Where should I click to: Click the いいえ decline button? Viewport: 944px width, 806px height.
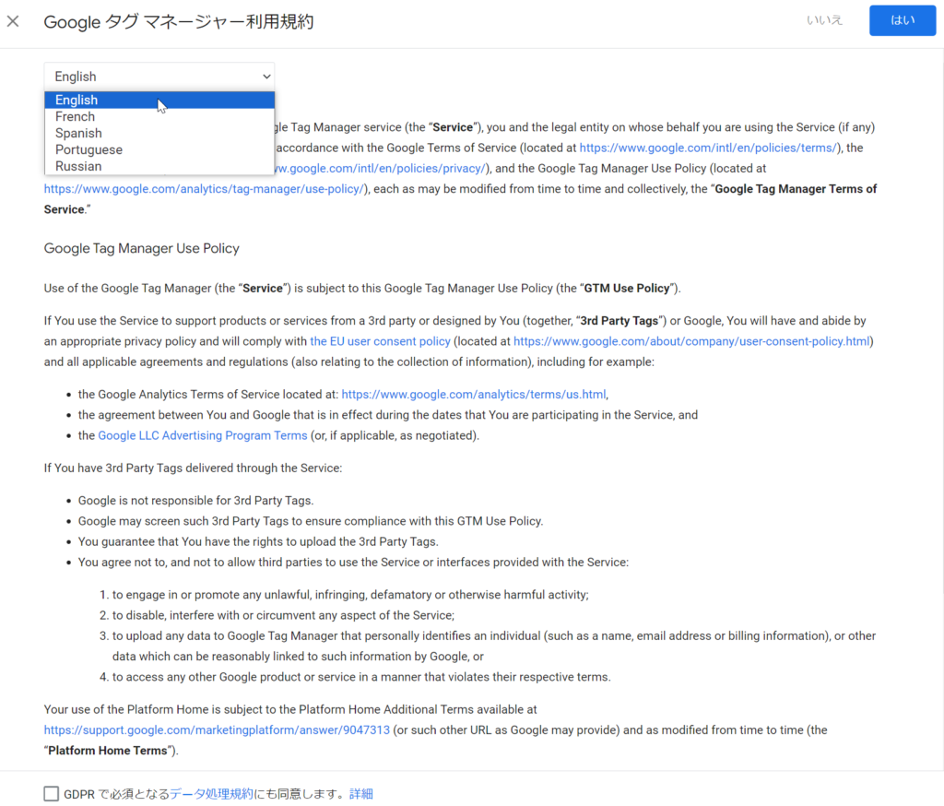pyautogui.click(x=824, y=20)
